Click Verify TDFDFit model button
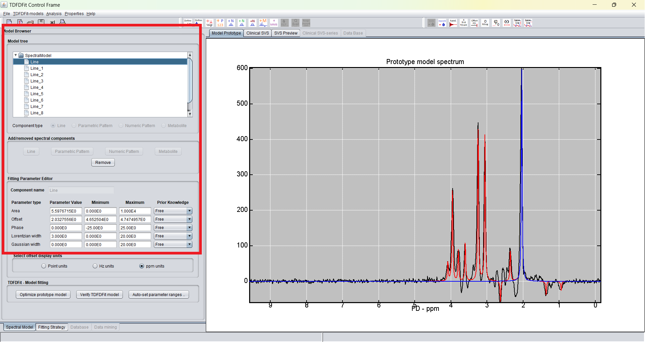The height and width of the screenshot is (342, 645). pyautogui.click(x=99, y=295)
